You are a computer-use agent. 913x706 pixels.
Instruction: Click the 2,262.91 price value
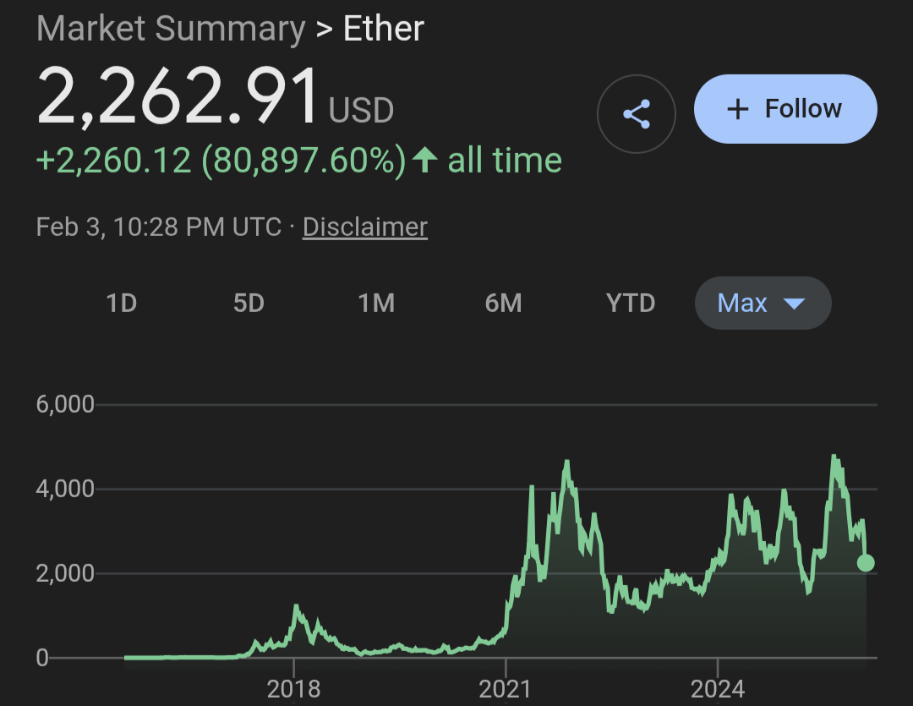tap(178, 97)
